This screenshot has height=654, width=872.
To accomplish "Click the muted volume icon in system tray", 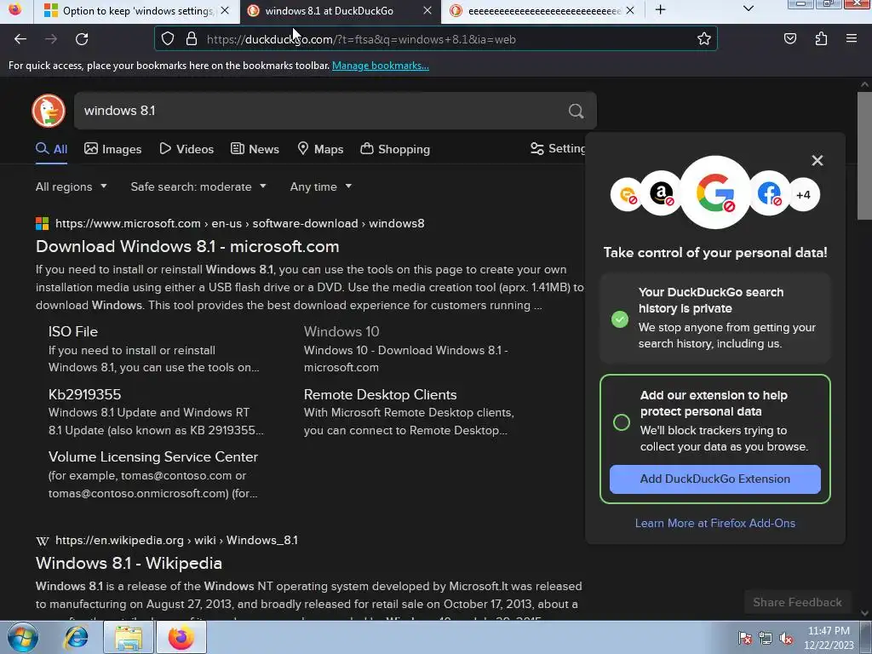I will coord(786,639).
